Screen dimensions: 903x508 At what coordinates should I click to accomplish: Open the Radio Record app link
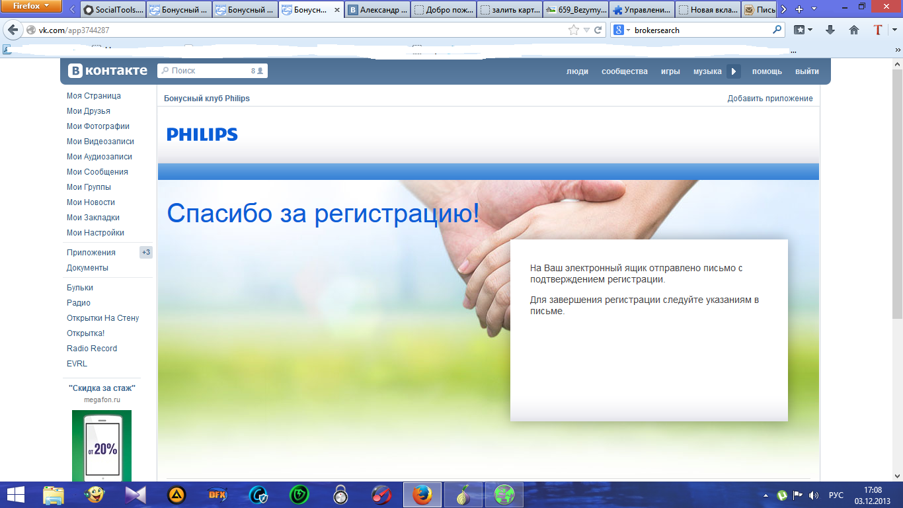[92, 349]
